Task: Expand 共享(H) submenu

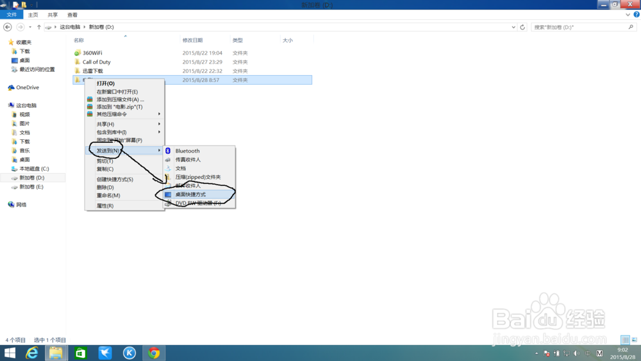Action: point(125,124)
